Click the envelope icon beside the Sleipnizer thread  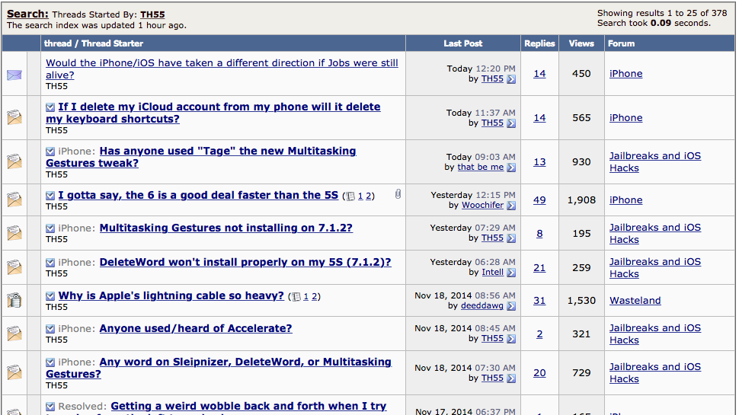14,372
